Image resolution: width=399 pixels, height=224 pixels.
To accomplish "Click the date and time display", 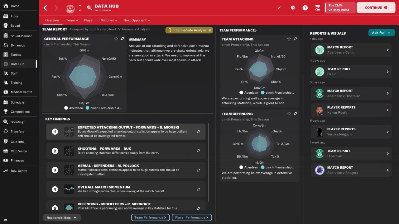I will point(340,8).
